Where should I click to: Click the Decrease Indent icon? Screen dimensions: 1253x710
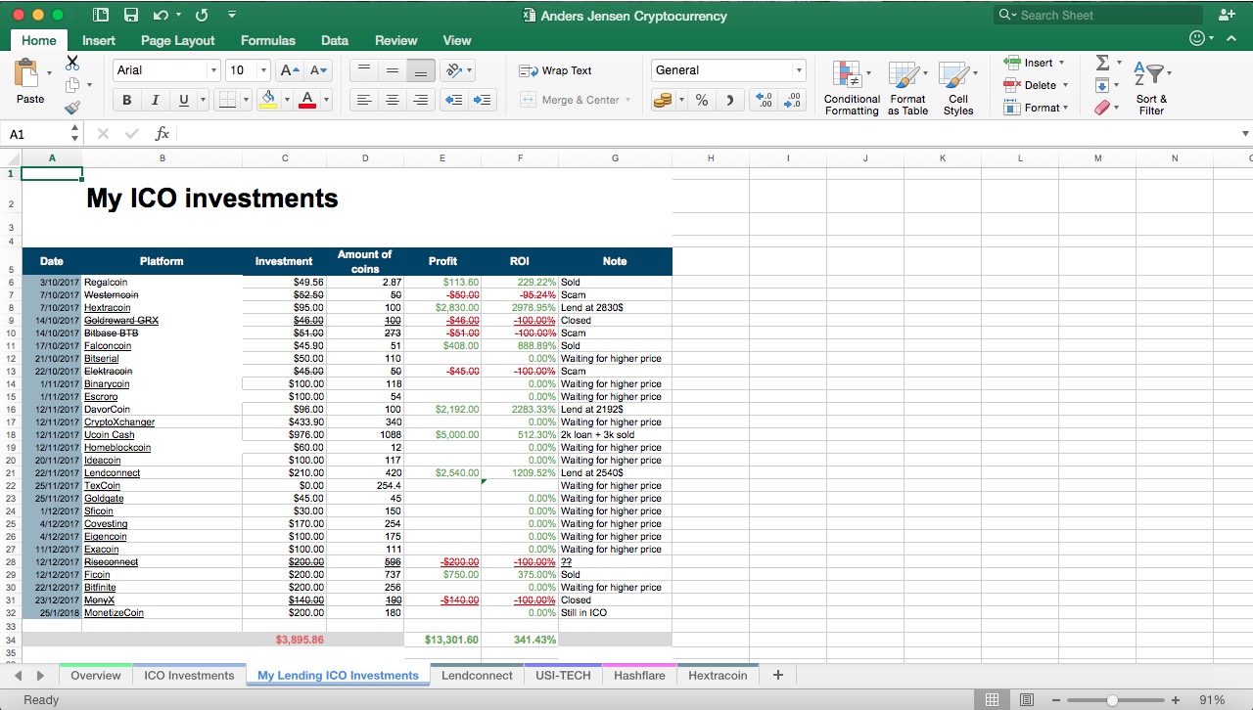pyautogui.click(x=453, y=100)
